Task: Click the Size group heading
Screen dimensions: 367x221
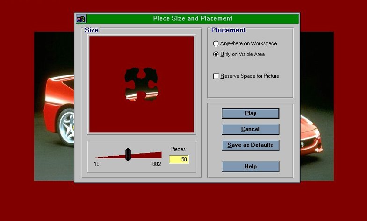Action: (x=92, y=30)
